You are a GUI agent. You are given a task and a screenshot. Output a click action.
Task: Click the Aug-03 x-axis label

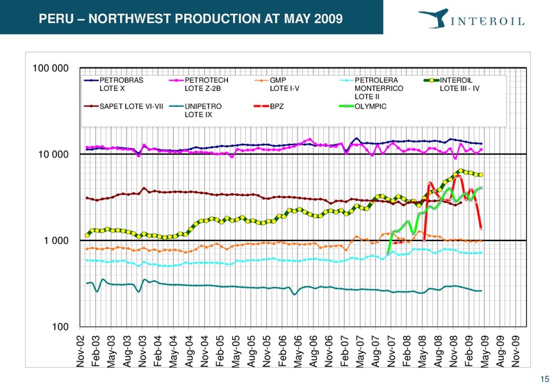[x=127, y=352]
